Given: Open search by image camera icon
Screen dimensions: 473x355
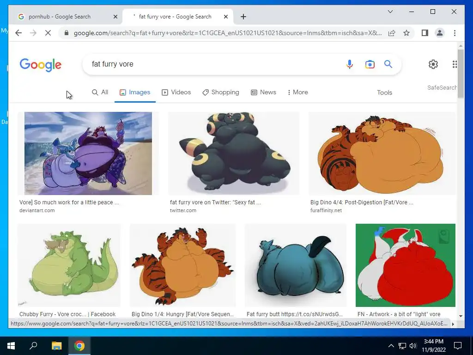Looking at the screenshot, I should click(370, 64).
